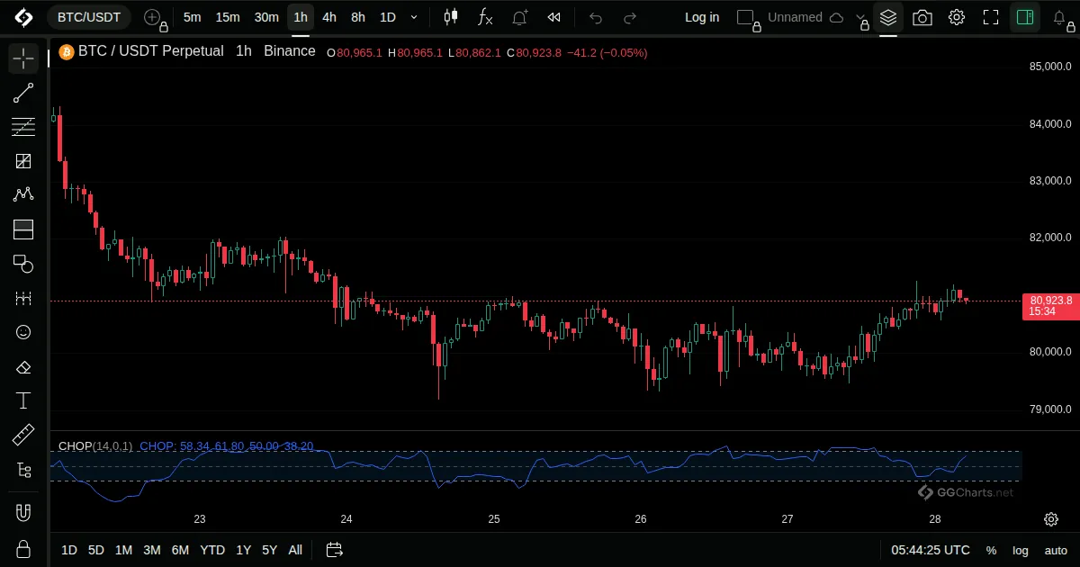Open the layers object tree icon
The image size is (1080, 567).
coord(888,17)
